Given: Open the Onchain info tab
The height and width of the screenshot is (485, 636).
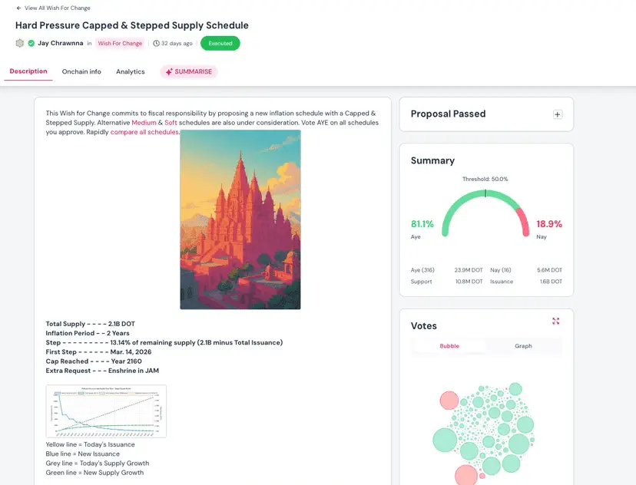Looking at the screenshot, I should point(81,71).
